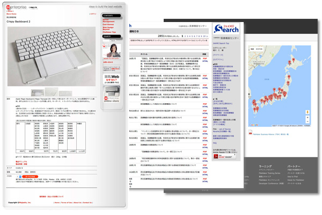Click the Search button in the sidebar
Screen dimensions: 322x215
click(x=113, y=40)
